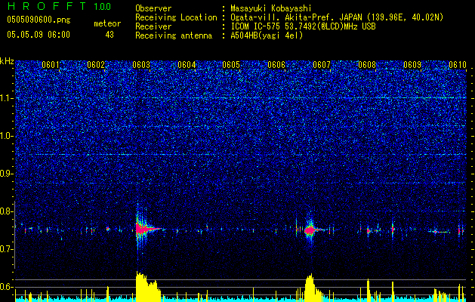Click the 0610 time marker

coord(458,65)
